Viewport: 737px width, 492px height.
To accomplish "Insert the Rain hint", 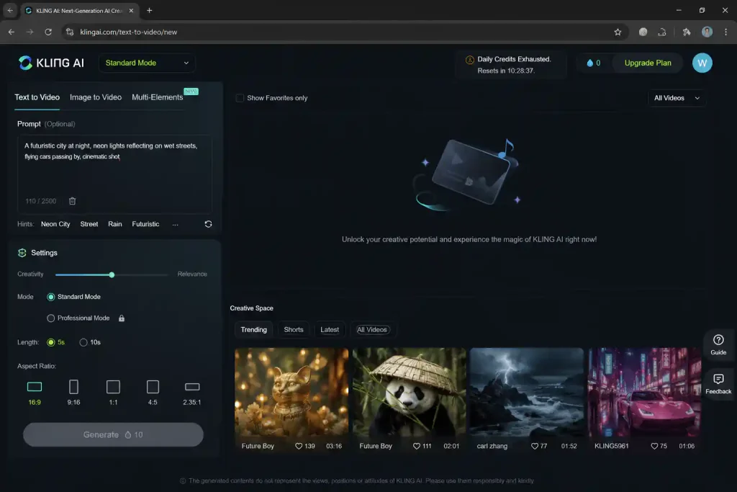I will click(x=114, y=224).
